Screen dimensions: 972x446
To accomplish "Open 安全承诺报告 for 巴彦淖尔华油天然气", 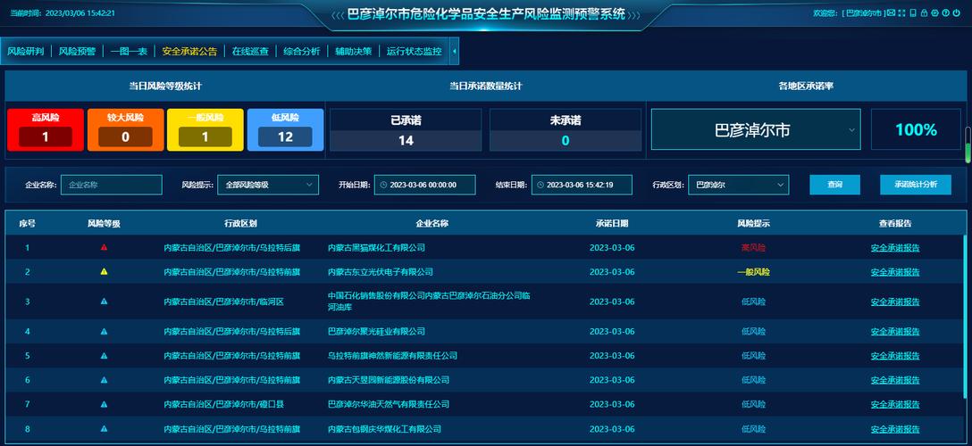I will (x=895, y=404).
